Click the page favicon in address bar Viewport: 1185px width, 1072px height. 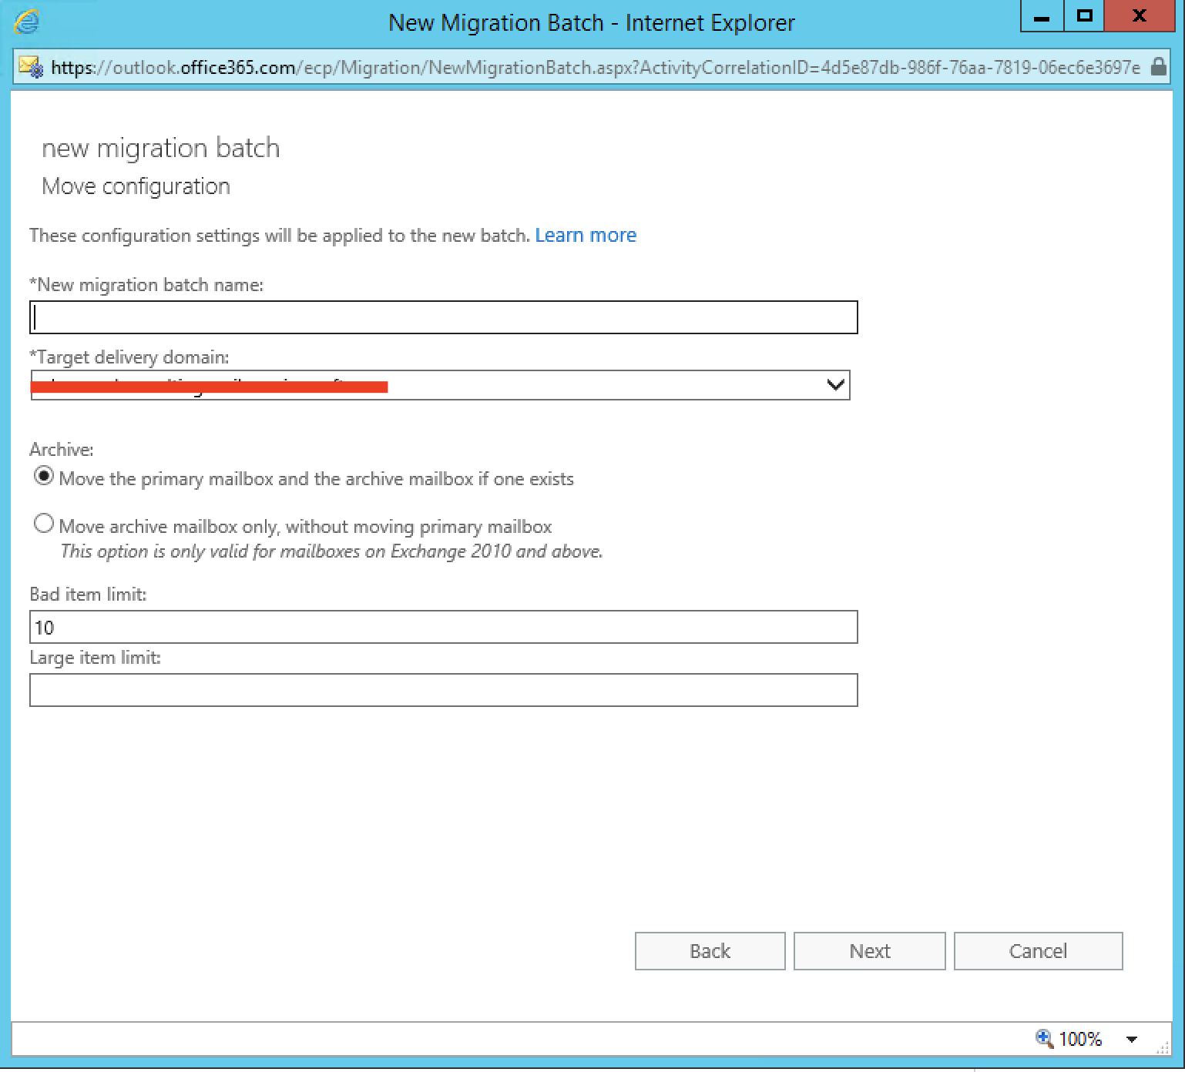(x=31, y=67)
